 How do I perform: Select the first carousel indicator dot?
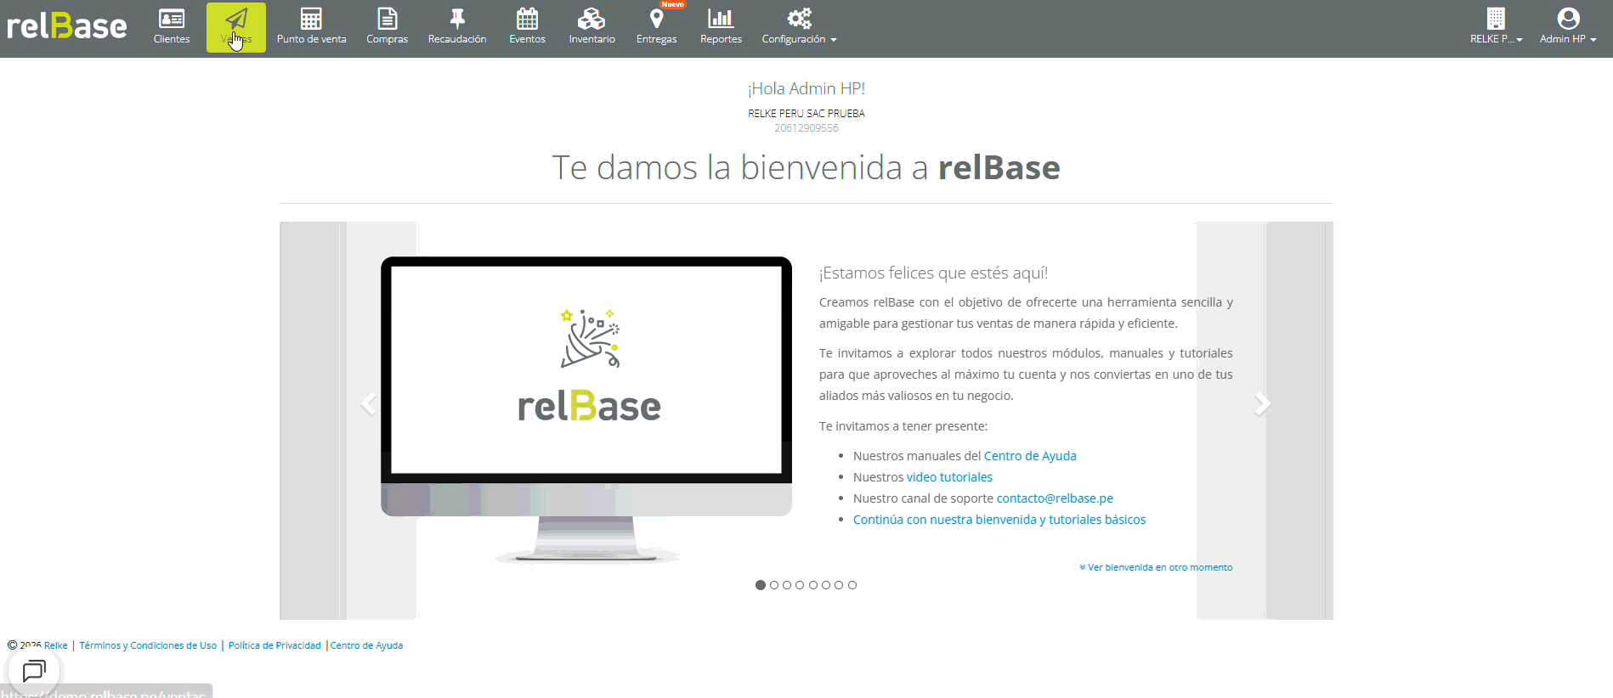point(761,585)
